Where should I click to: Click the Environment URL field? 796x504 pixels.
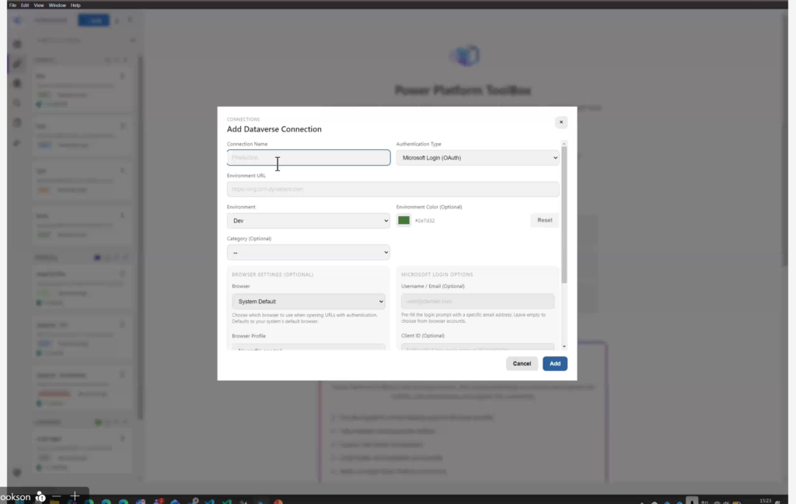tap(393, 189)
